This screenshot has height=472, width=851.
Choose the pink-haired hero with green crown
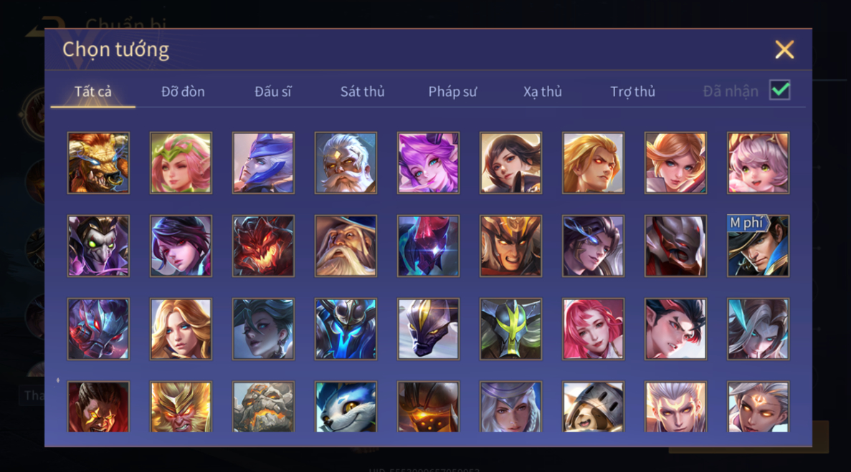pyautogui.click(x=181, y=163)
